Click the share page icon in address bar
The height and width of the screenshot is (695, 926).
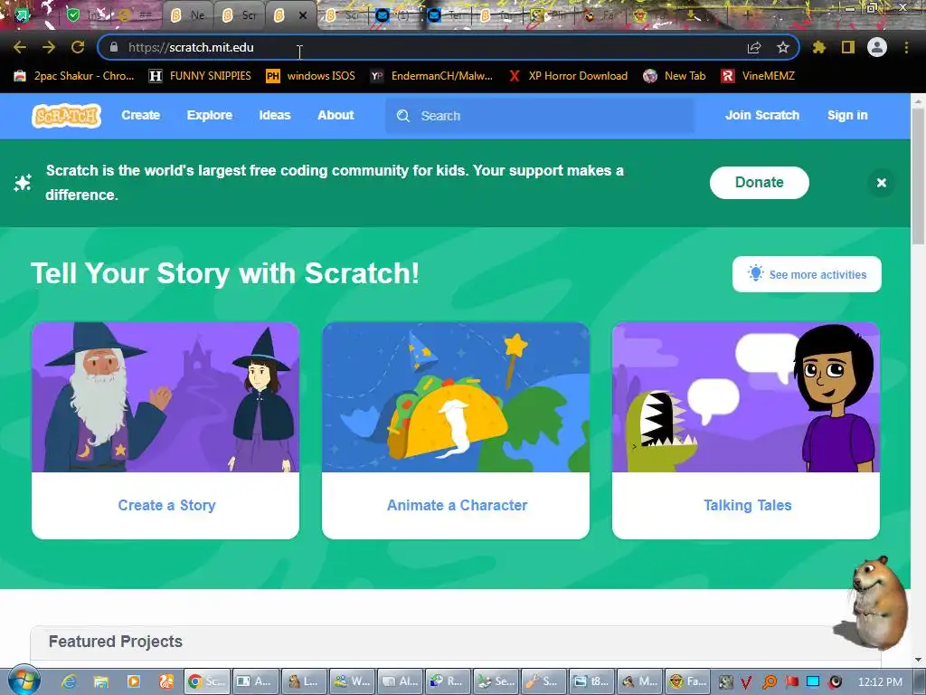[754, 47]
